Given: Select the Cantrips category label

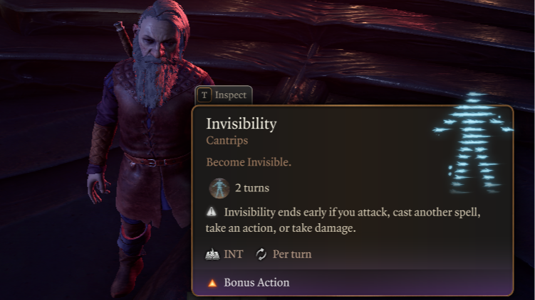Looking at the screenshot, I should 227,140.
